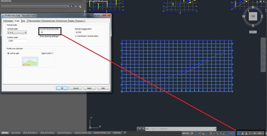267x136 pixels.
Task: Expand snap mode settings arrow
Action: tap(199, 133)
